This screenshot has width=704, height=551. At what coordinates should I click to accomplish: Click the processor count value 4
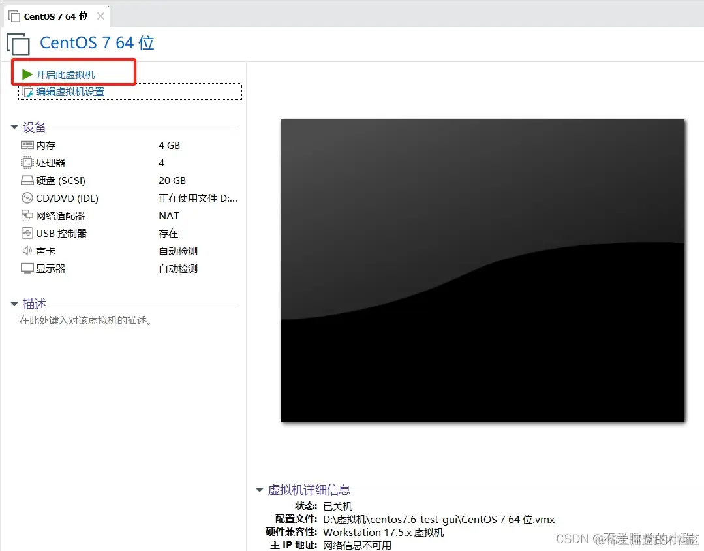pos(162,163)
